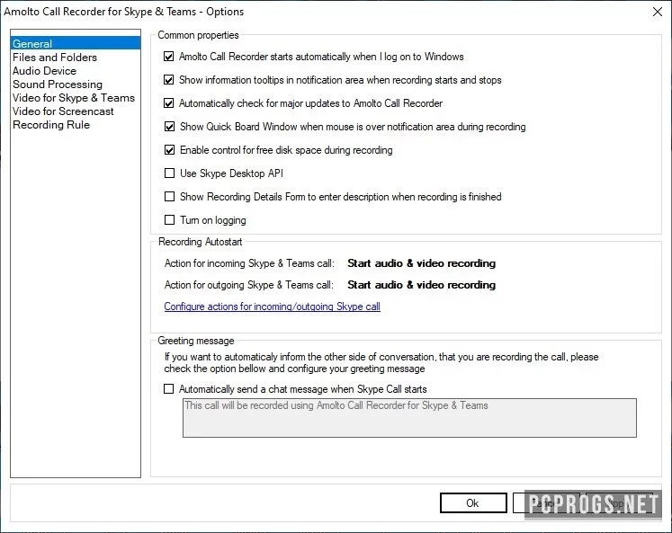Switch to Sound Processing options
This screenshot has width=672, height=533.
coord(58,84)
